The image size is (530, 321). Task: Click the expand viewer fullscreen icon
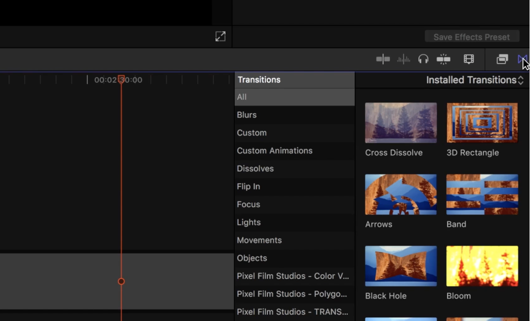pos(221,36)
